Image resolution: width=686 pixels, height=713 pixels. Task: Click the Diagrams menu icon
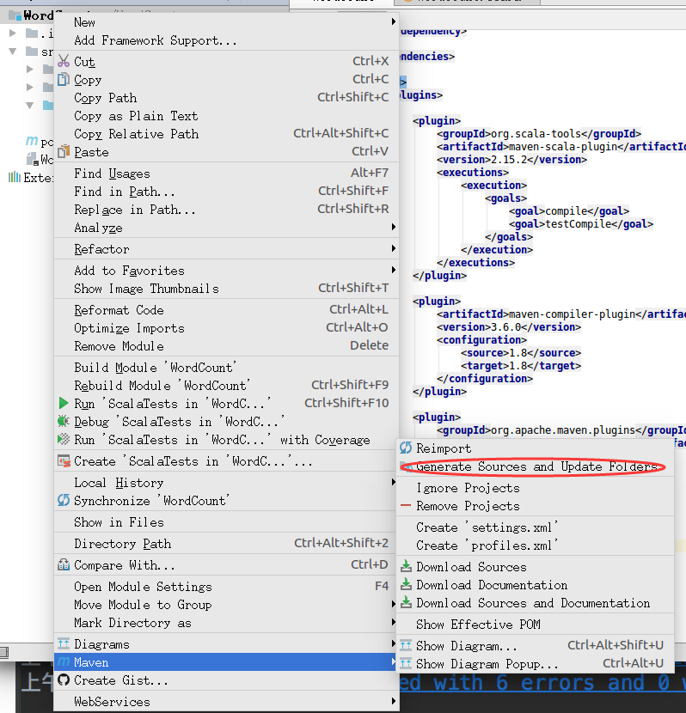coord(64,644)
